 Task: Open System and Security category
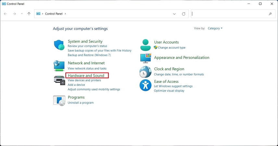point(85,41)
